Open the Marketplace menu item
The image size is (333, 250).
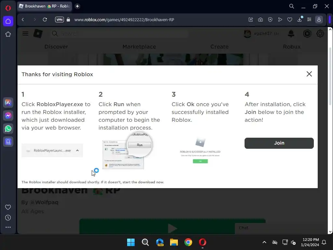[x=139, y=47]
